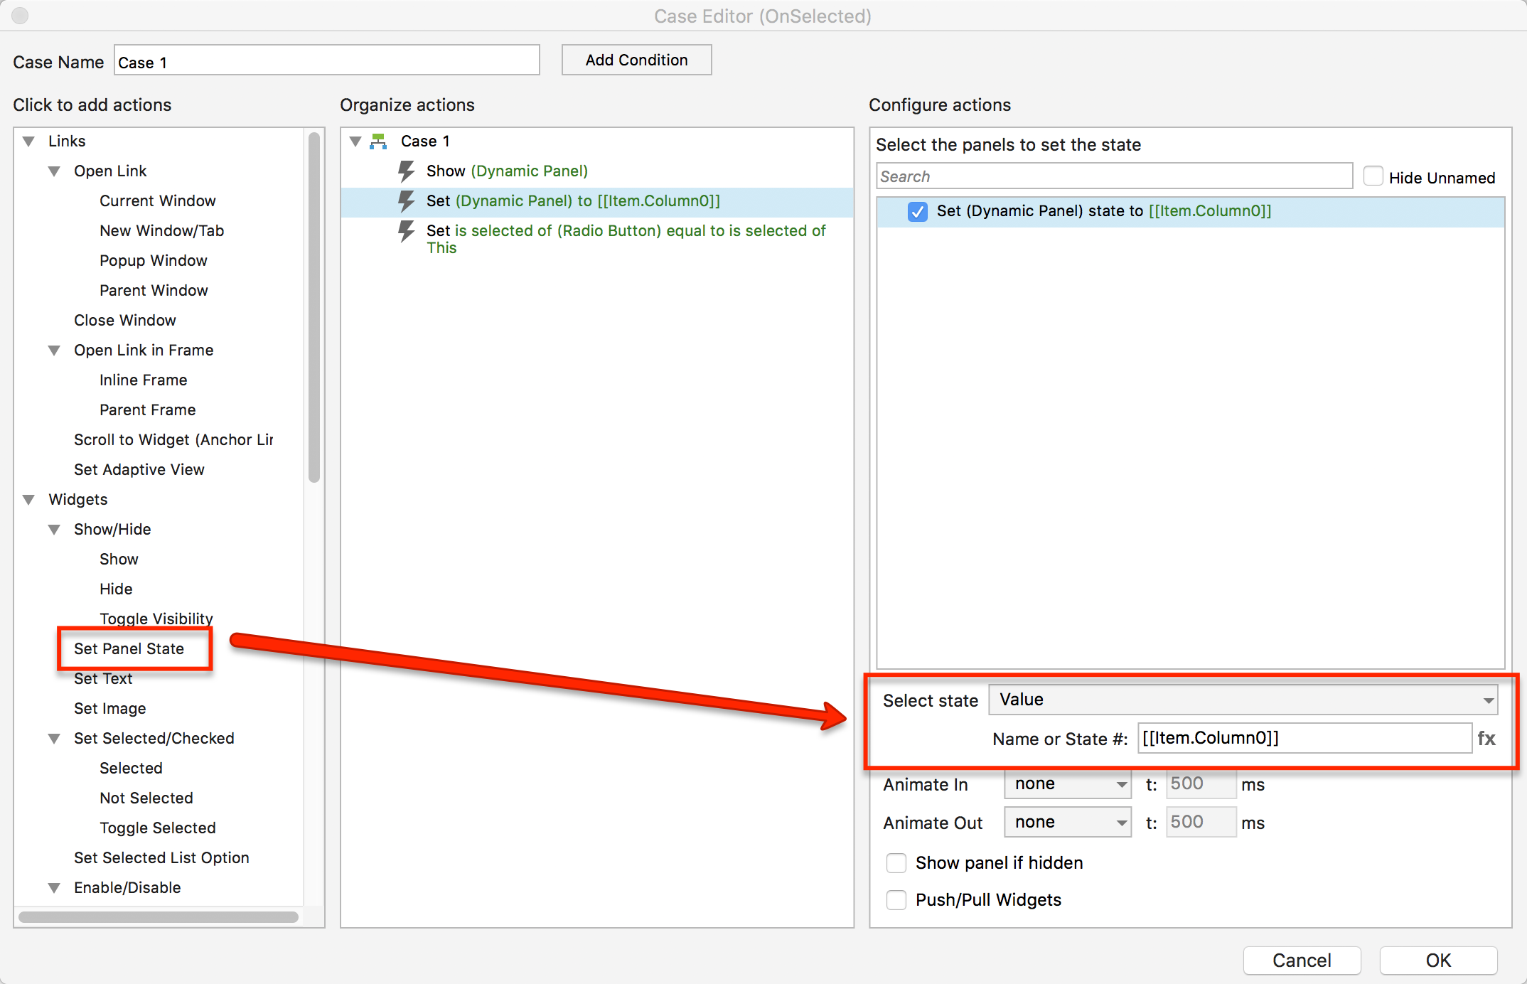Open the Select state dropdown
Image resolution: width=1527 pixels, height=984 pixels.
1243,700
